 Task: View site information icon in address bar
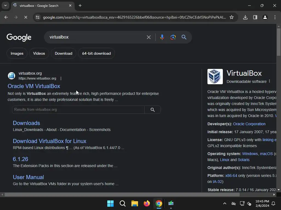click(x=38, y=17)
